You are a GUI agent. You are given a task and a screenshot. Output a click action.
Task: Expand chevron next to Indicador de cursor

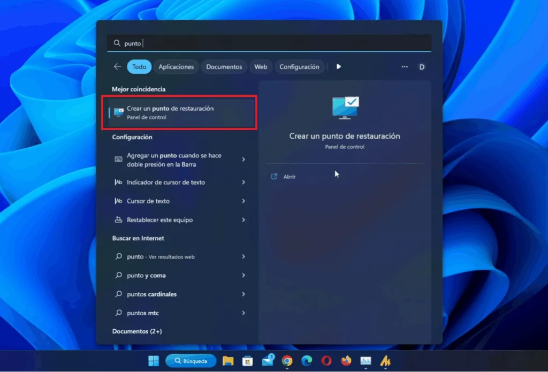243,182
